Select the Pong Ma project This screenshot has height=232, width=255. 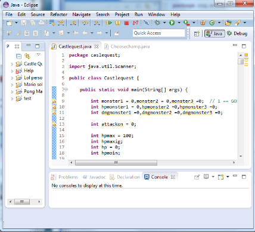(29, 91)
